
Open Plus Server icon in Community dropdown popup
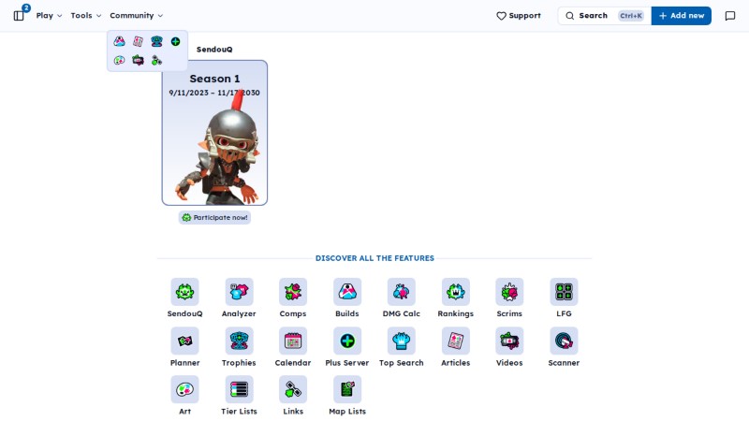(x=175, y=41)
